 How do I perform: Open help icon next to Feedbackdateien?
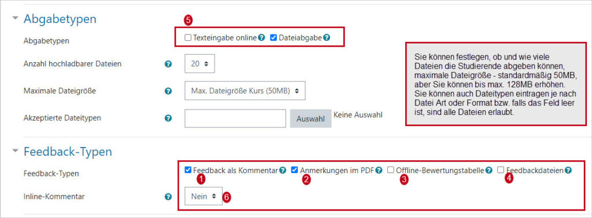(x=568, y=170)
